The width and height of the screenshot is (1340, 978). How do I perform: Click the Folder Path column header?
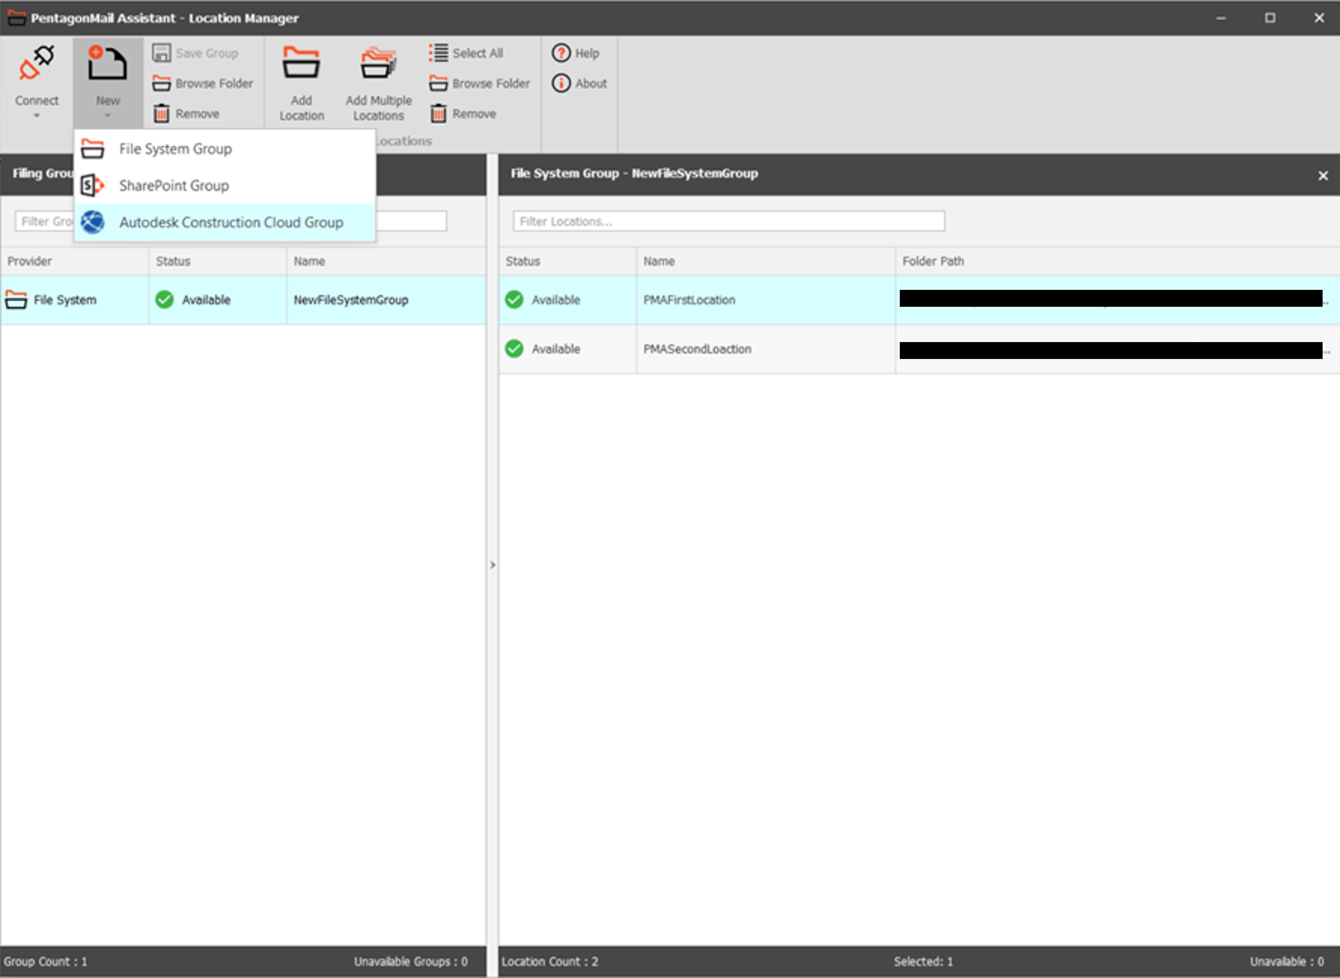[x=933, y=262]
